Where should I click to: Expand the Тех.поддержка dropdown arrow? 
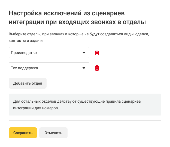click(84, 68)
